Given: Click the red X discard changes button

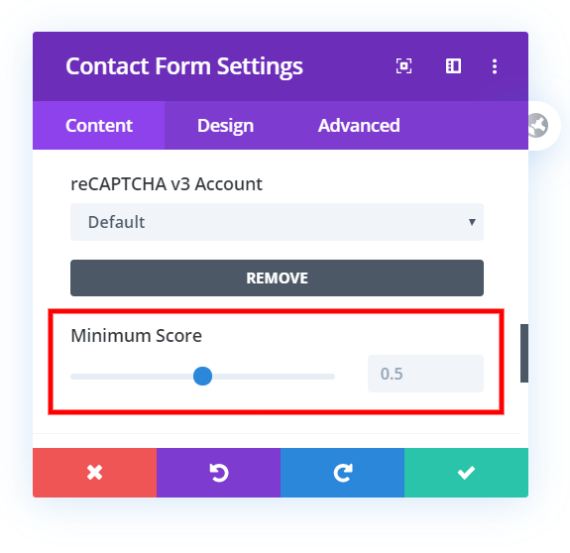Looking at the screenshot, I should tap(94, 473).
